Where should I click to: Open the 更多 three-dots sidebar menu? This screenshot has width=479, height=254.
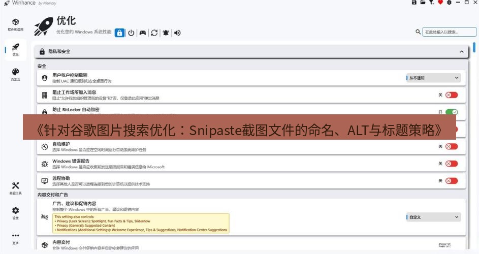click(x=16, y=238)
